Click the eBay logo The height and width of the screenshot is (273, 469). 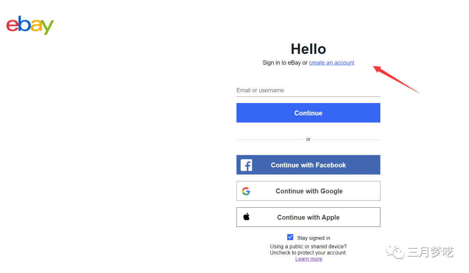[30, 25]
